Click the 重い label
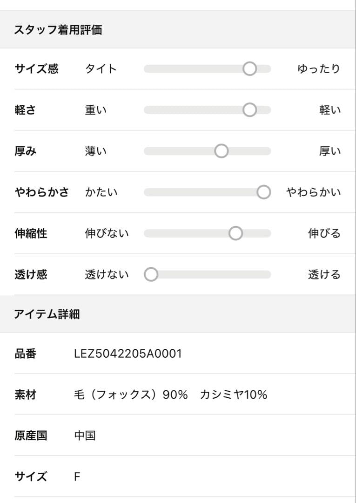 click(96, 110)
